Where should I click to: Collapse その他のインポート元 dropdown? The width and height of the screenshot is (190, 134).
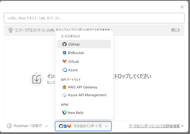pyautogui.click(x=83, y=126)
